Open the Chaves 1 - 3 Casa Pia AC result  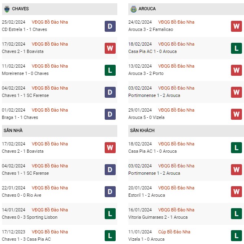click(26, 239)
